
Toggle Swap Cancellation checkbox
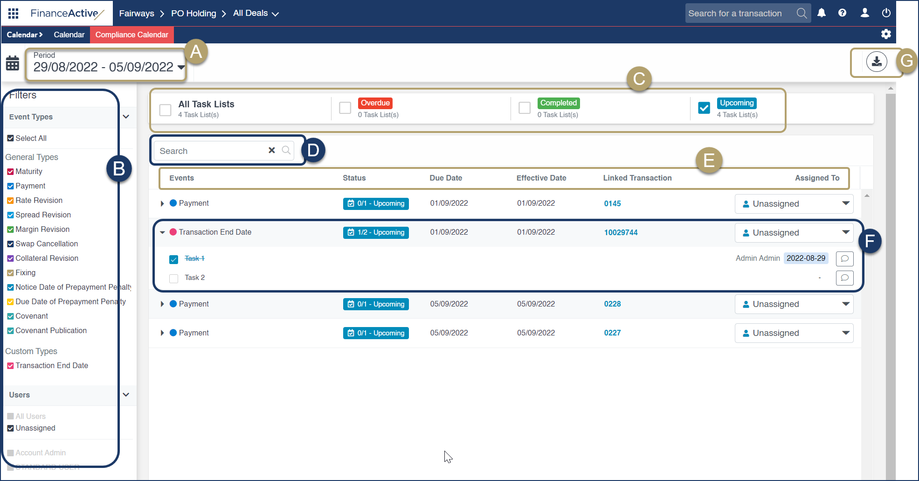[10, 244]
